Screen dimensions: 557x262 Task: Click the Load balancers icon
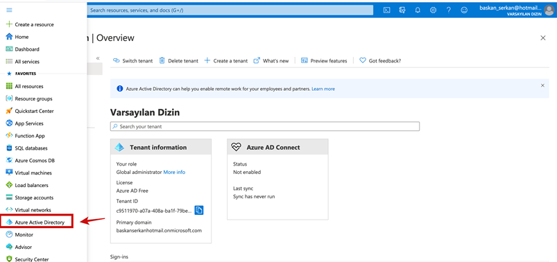(x=9, y=185)
